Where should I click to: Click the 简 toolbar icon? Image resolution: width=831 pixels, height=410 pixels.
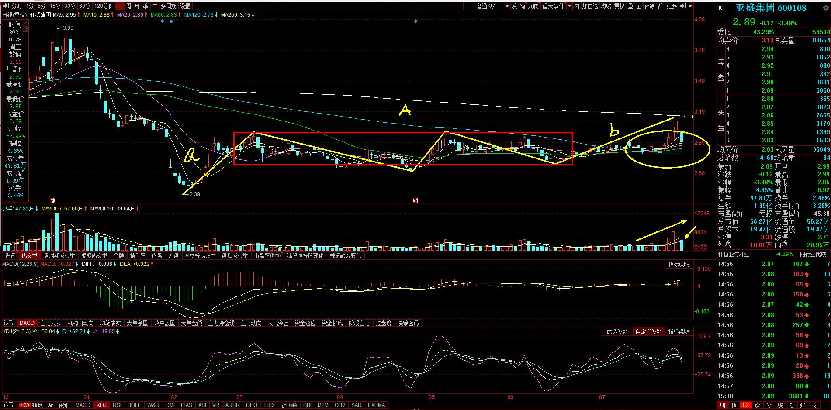523,6
